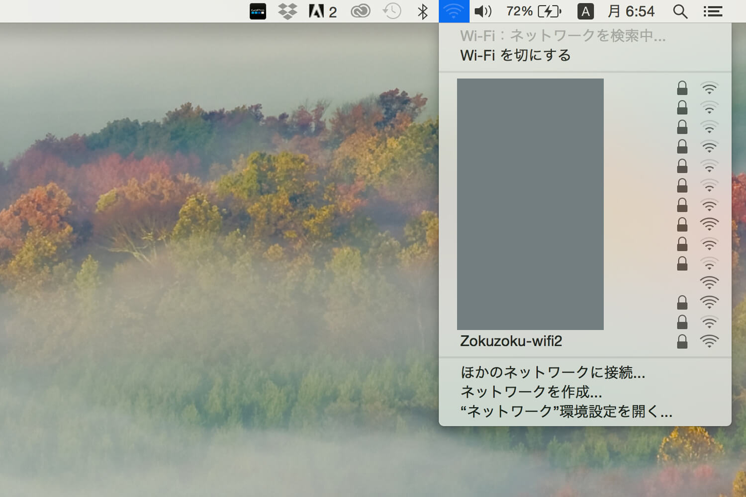Click the Dropbox menu bar icon
Viewport: 746px width, 497px height.
point(287,11)
